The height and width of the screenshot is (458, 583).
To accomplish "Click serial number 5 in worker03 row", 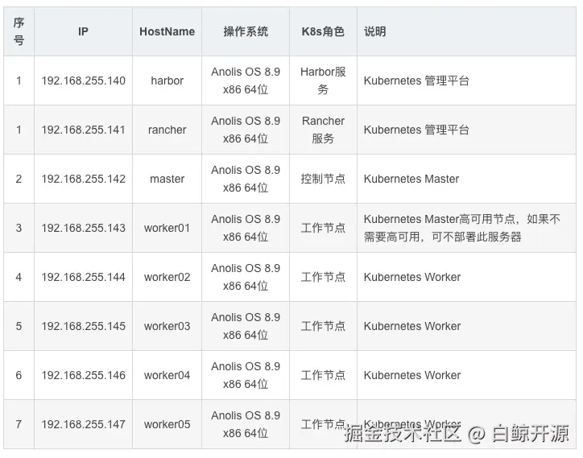I will click(19, 326).
